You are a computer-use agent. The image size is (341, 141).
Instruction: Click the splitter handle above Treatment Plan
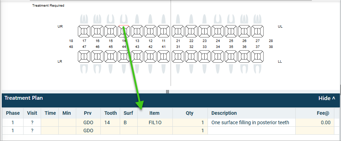tap(168, 92)
